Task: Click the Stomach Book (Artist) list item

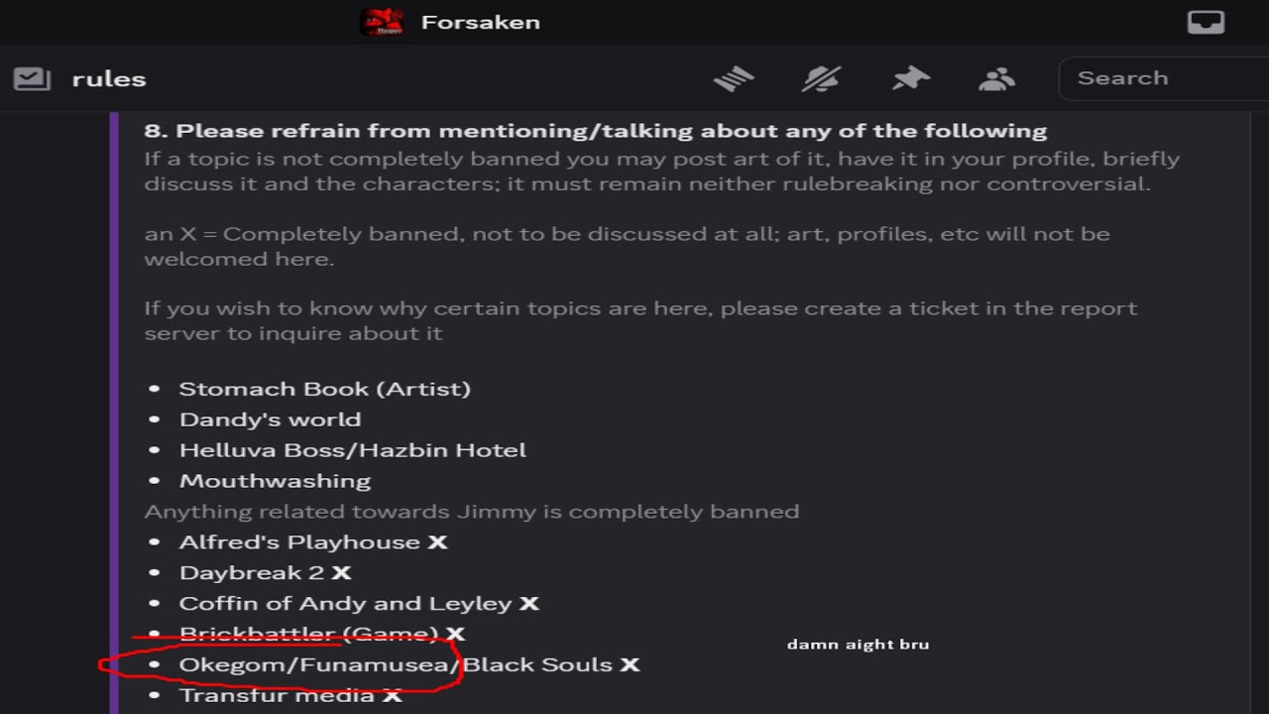Action: [324, 389]
